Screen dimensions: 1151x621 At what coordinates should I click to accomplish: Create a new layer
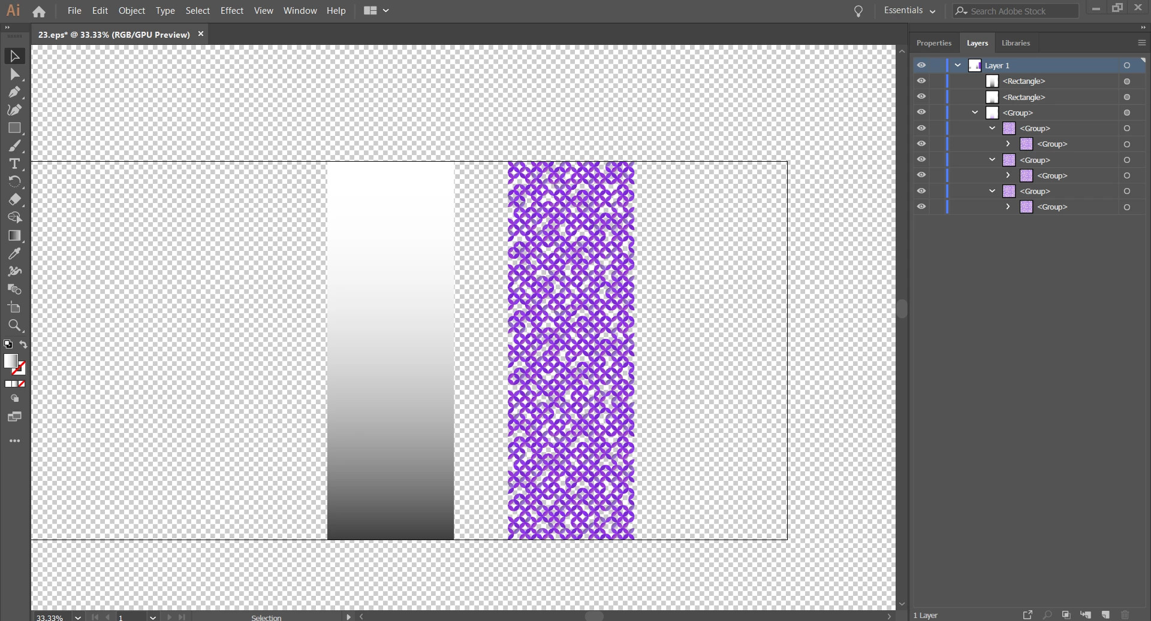[x=1105, y=615]
